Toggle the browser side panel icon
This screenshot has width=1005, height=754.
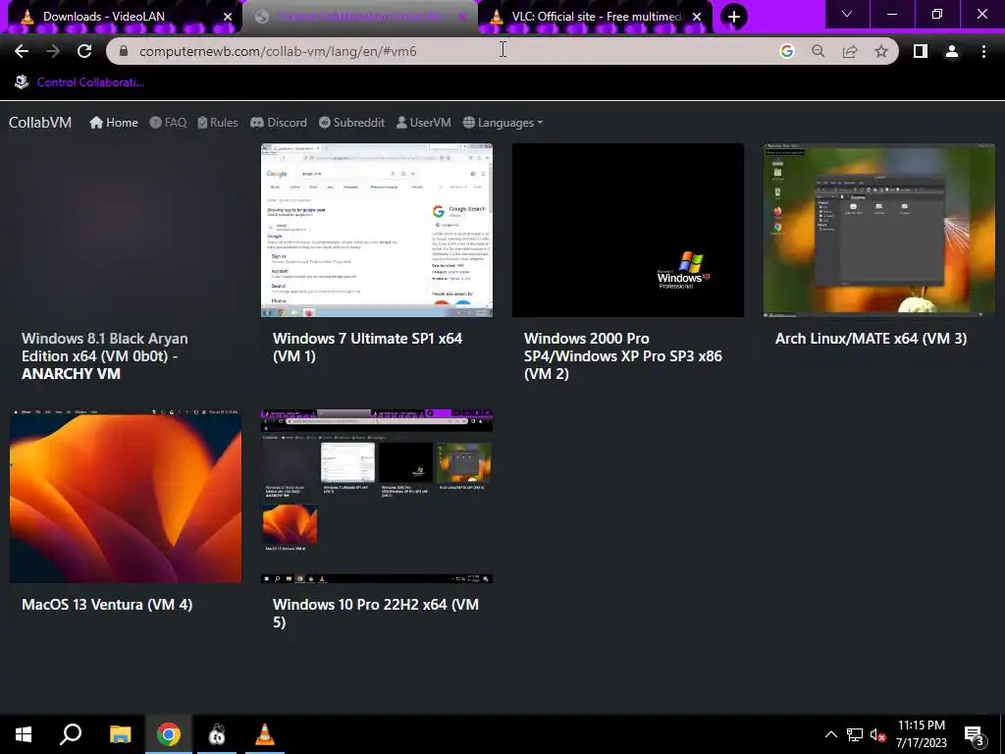pos(921,51)
